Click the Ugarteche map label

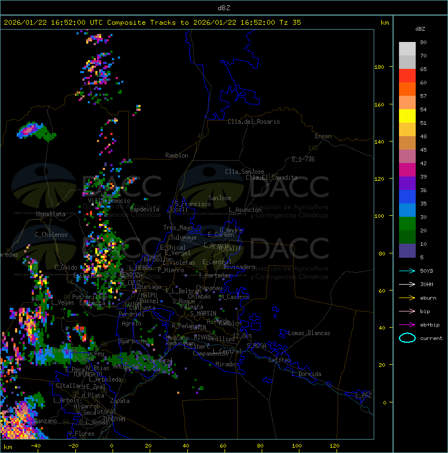point(133,341)
